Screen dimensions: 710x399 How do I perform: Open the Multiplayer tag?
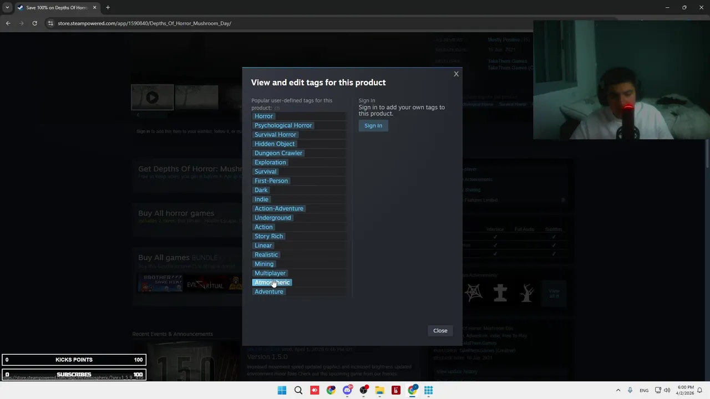(x=270, y=273)
